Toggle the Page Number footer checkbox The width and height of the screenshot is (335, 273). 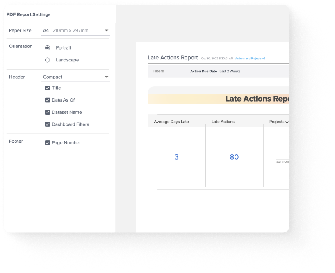point(48,143)
